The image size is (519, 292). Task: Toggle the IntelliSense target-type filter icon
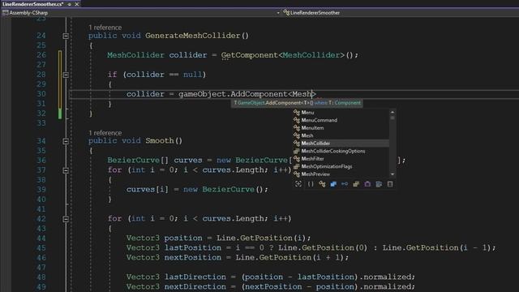tap(298, 184)
